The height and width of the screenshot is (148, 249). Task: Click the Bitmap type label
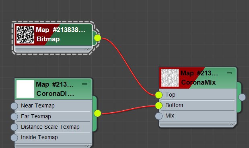(48, 39)
